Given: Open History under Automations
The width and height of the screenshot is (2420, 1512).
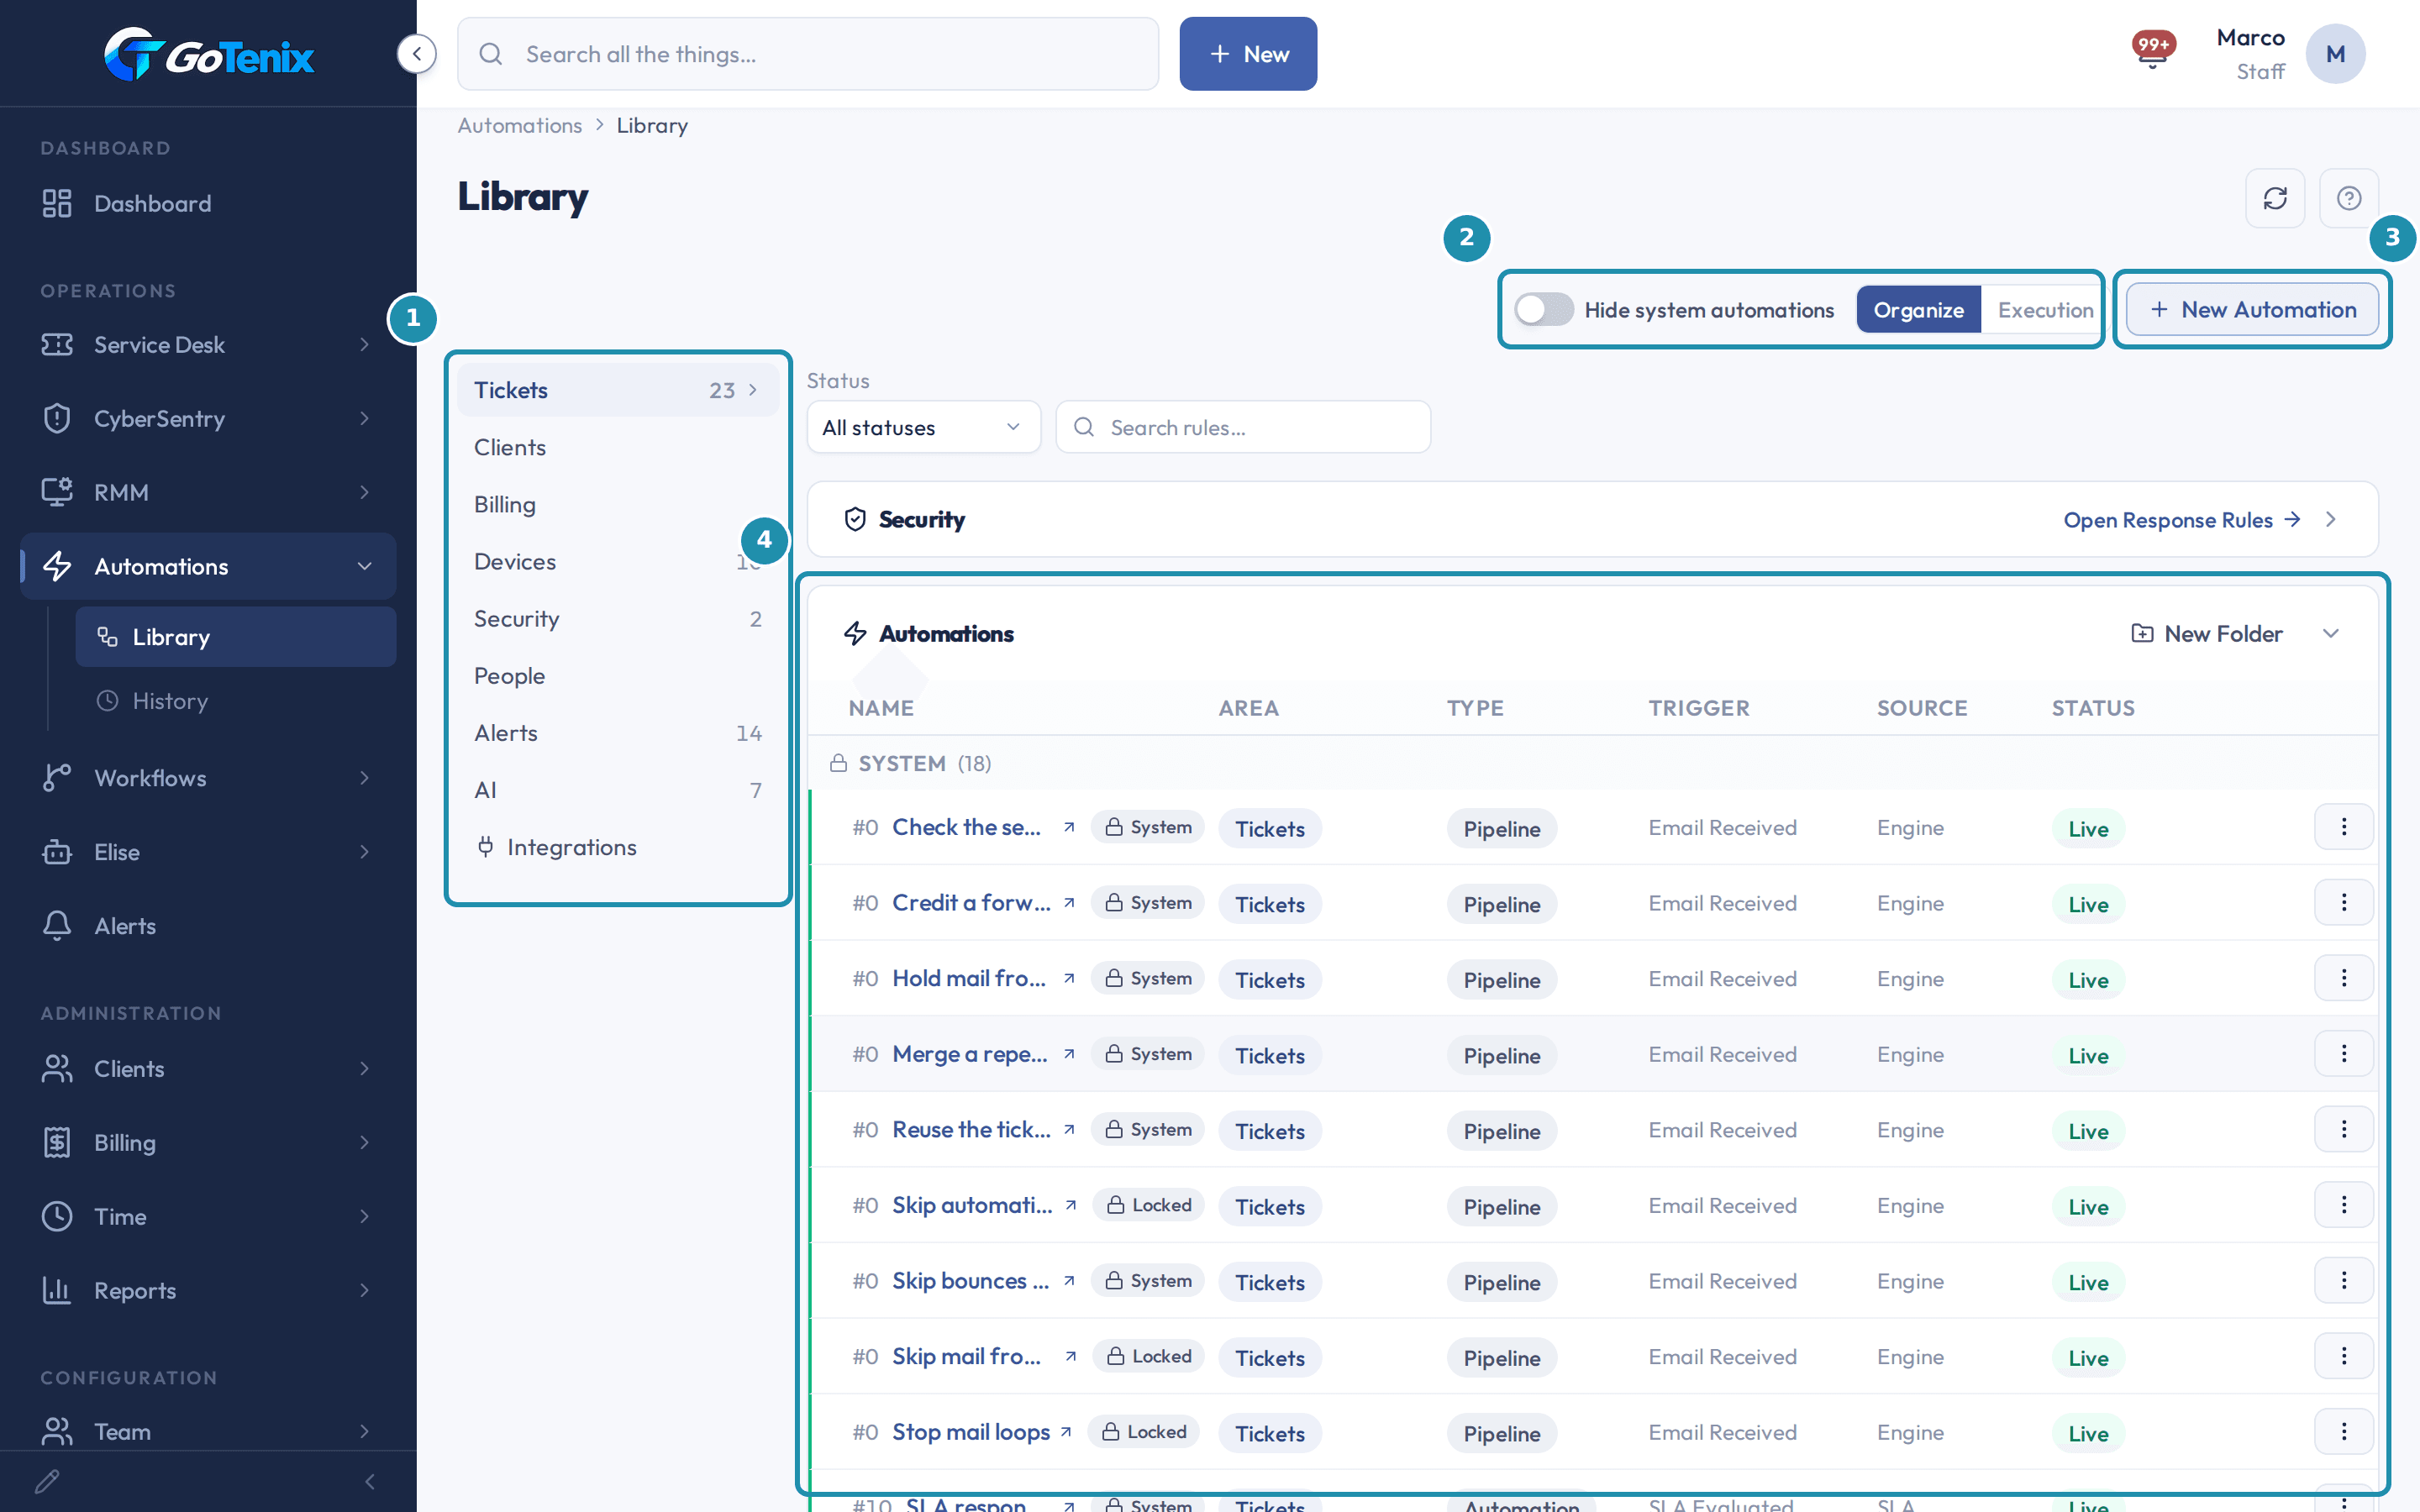Looking at the screenshot, I should point(236,701).
